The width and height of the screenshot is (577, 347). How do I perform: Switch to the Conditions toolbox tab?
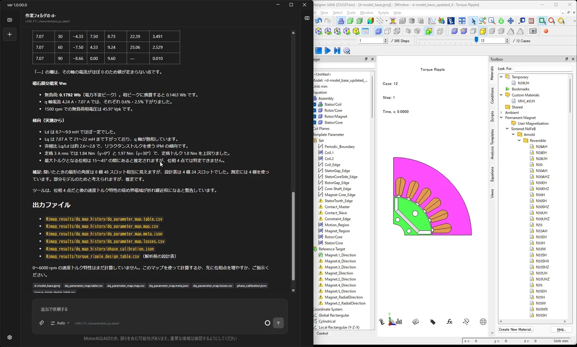click(x=492, y=96)
